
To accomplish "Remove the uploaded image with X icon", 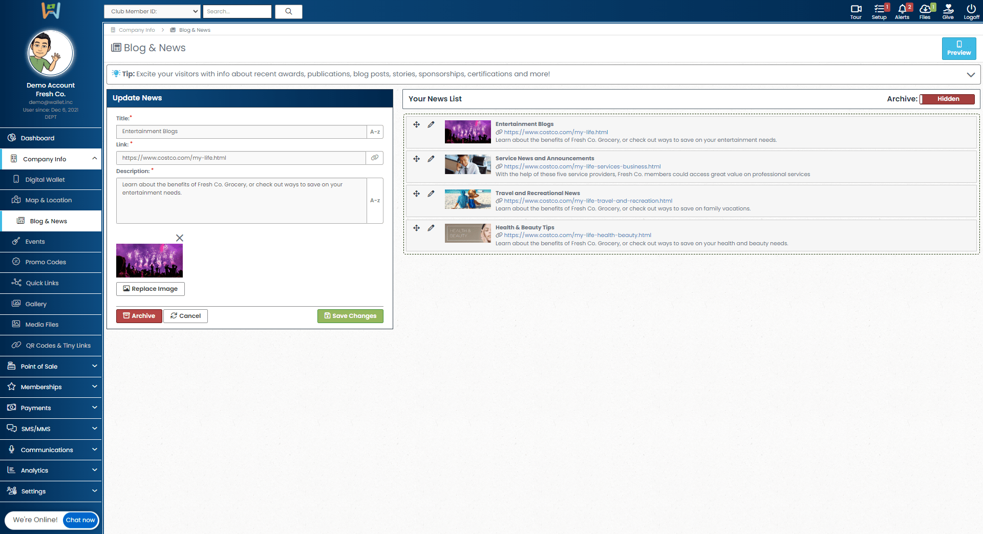I will tap(180, 238).
